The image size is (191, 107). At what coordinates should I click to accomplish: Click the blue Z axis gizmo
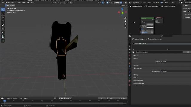pos(122,9)
